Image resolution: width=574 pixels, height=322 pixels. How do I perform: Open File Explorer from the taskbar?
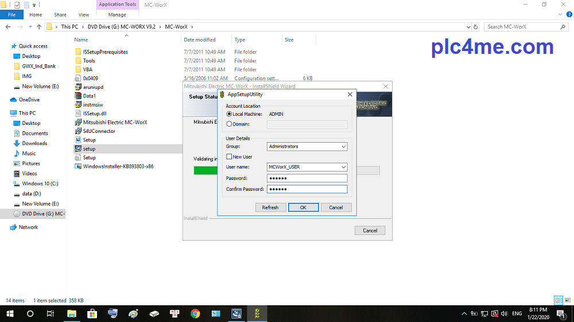pos(71,313)
